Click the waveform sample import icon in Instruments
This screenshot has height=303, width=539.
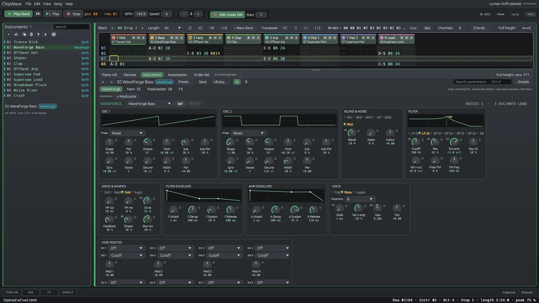(x=16, y=34)
